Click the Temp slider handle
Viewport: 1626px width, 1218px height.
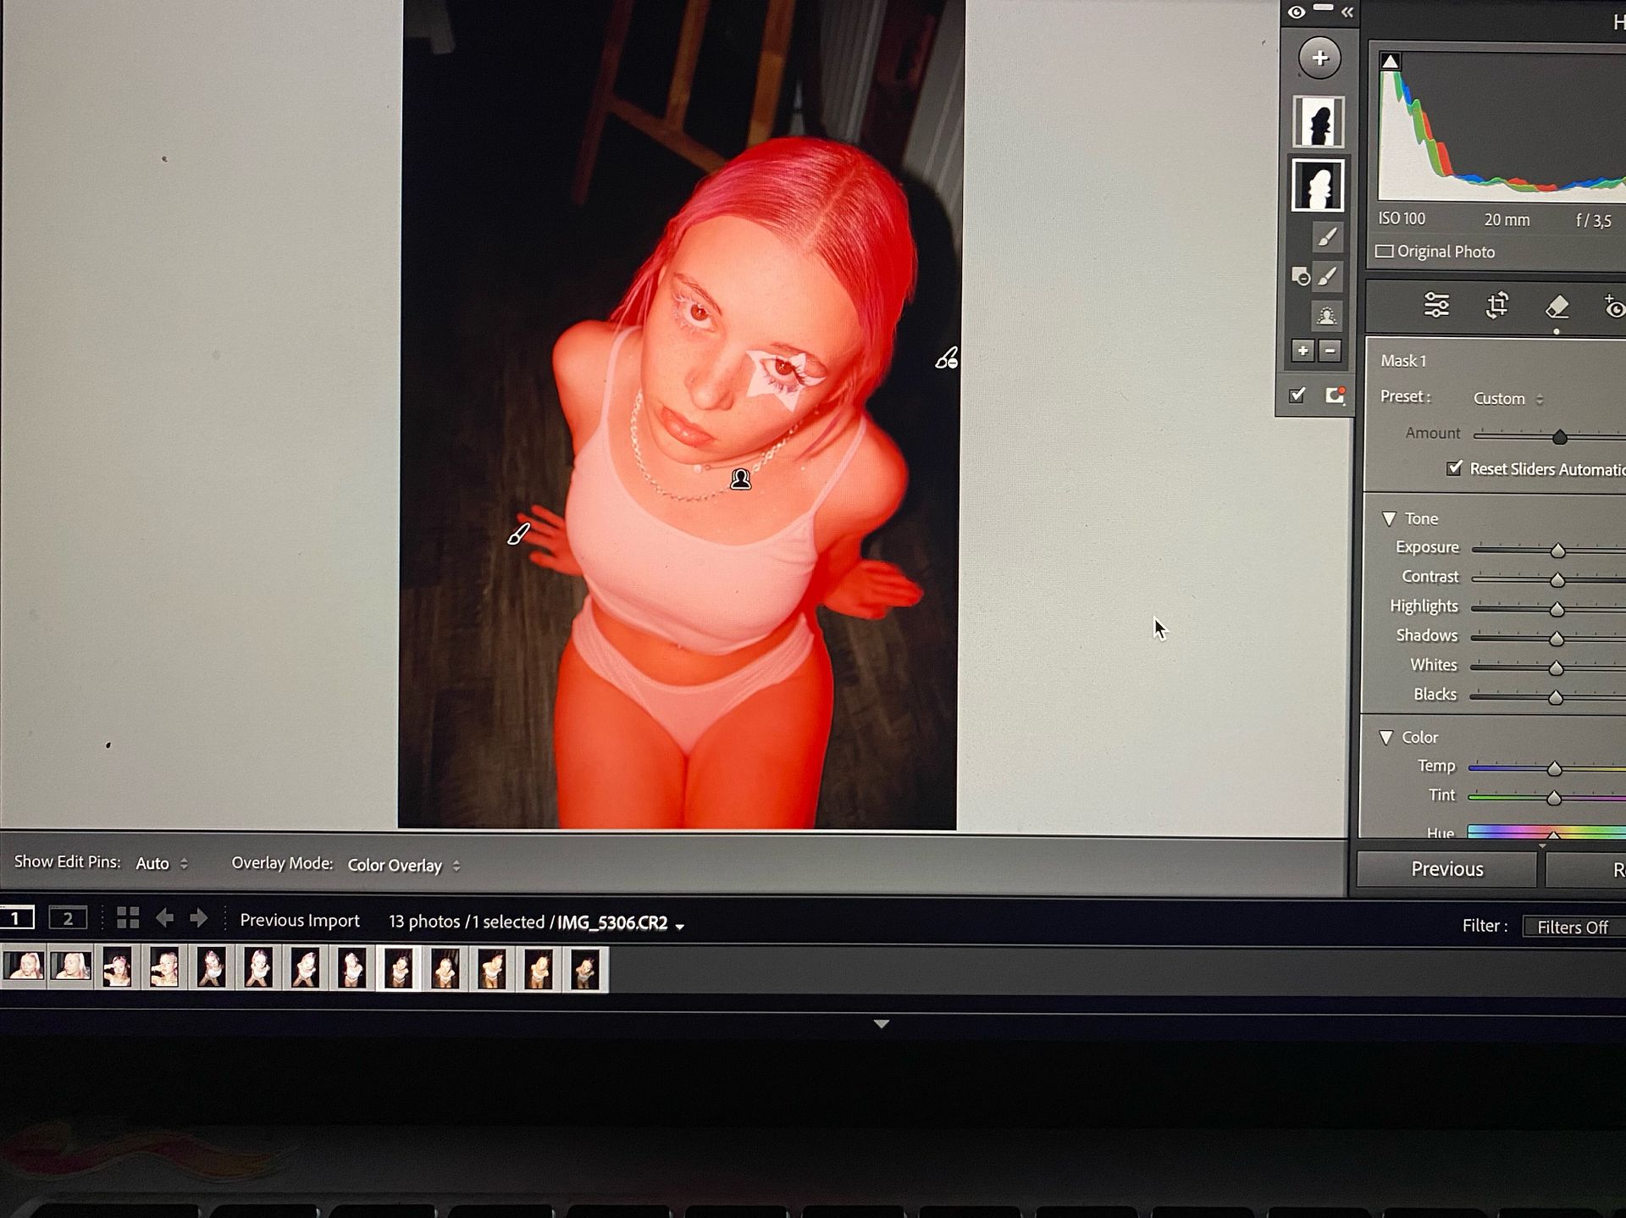tap(1554, 769)
